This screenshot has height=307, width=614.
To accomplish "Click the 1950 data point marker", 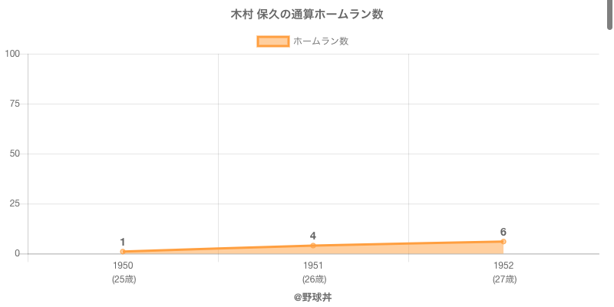I will coord(123,252).
